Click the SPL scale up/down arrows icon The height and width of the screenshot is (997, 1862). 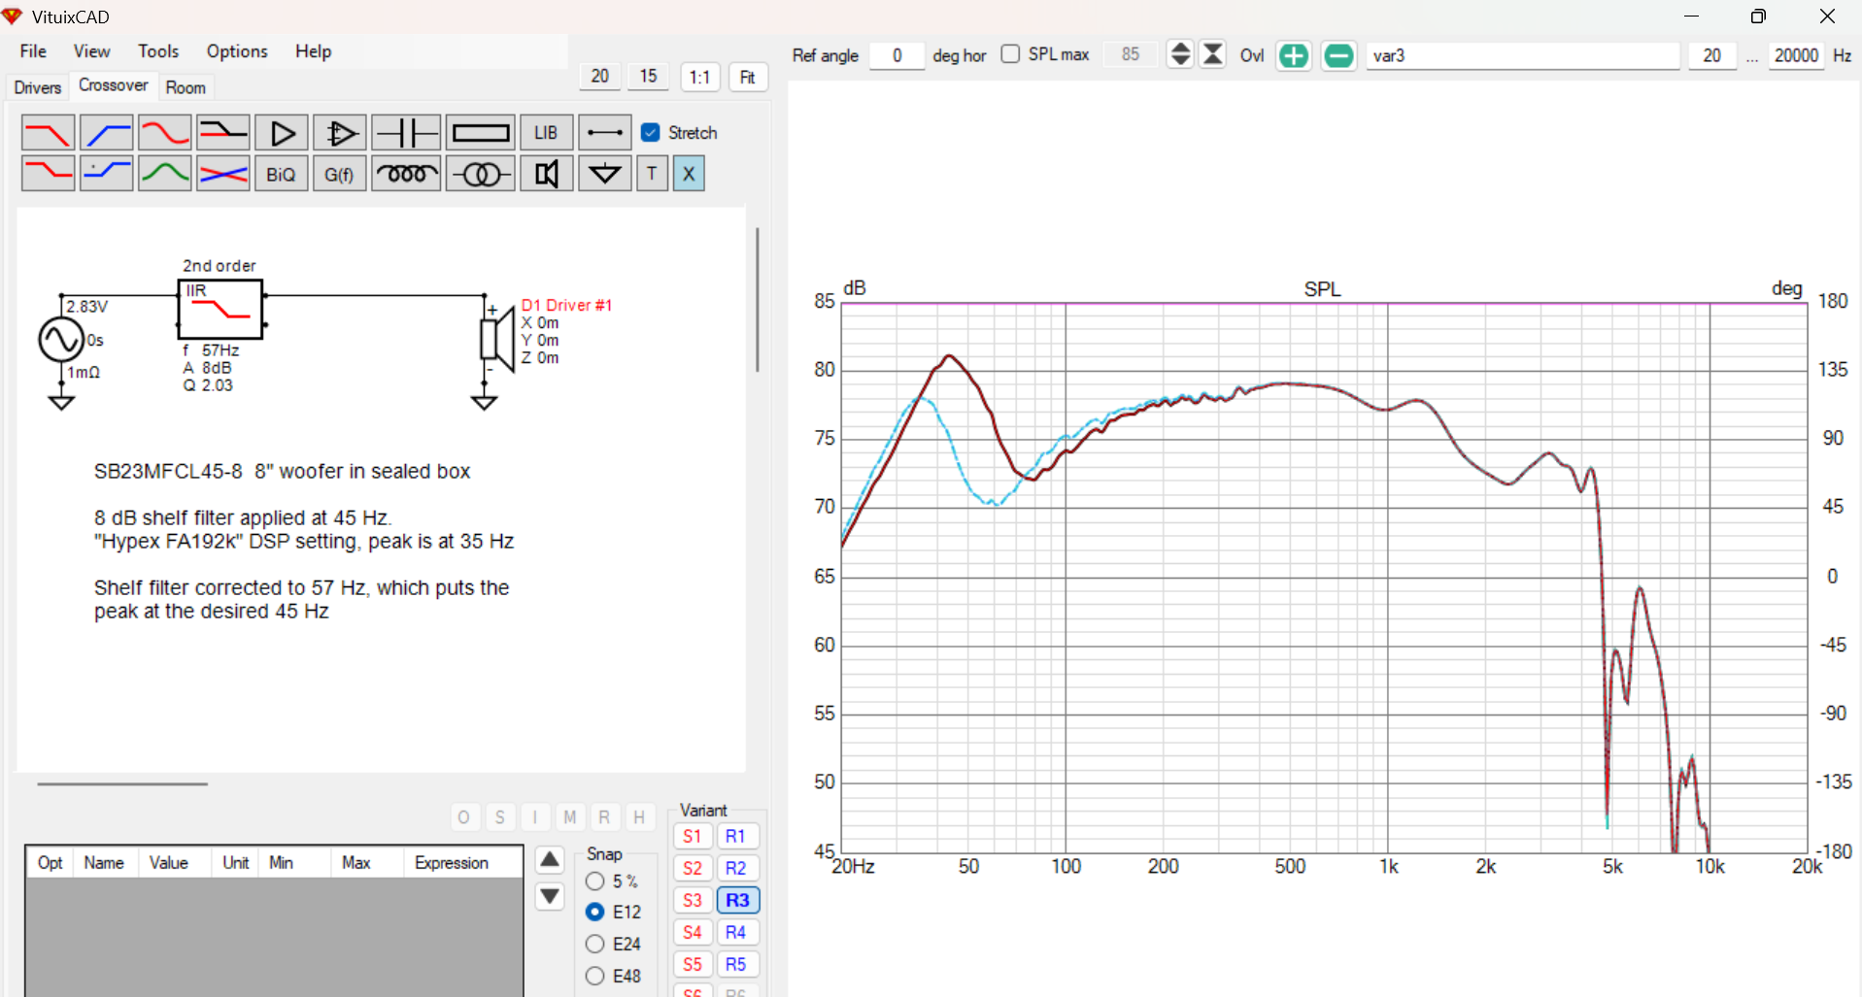pos(1180,54)
